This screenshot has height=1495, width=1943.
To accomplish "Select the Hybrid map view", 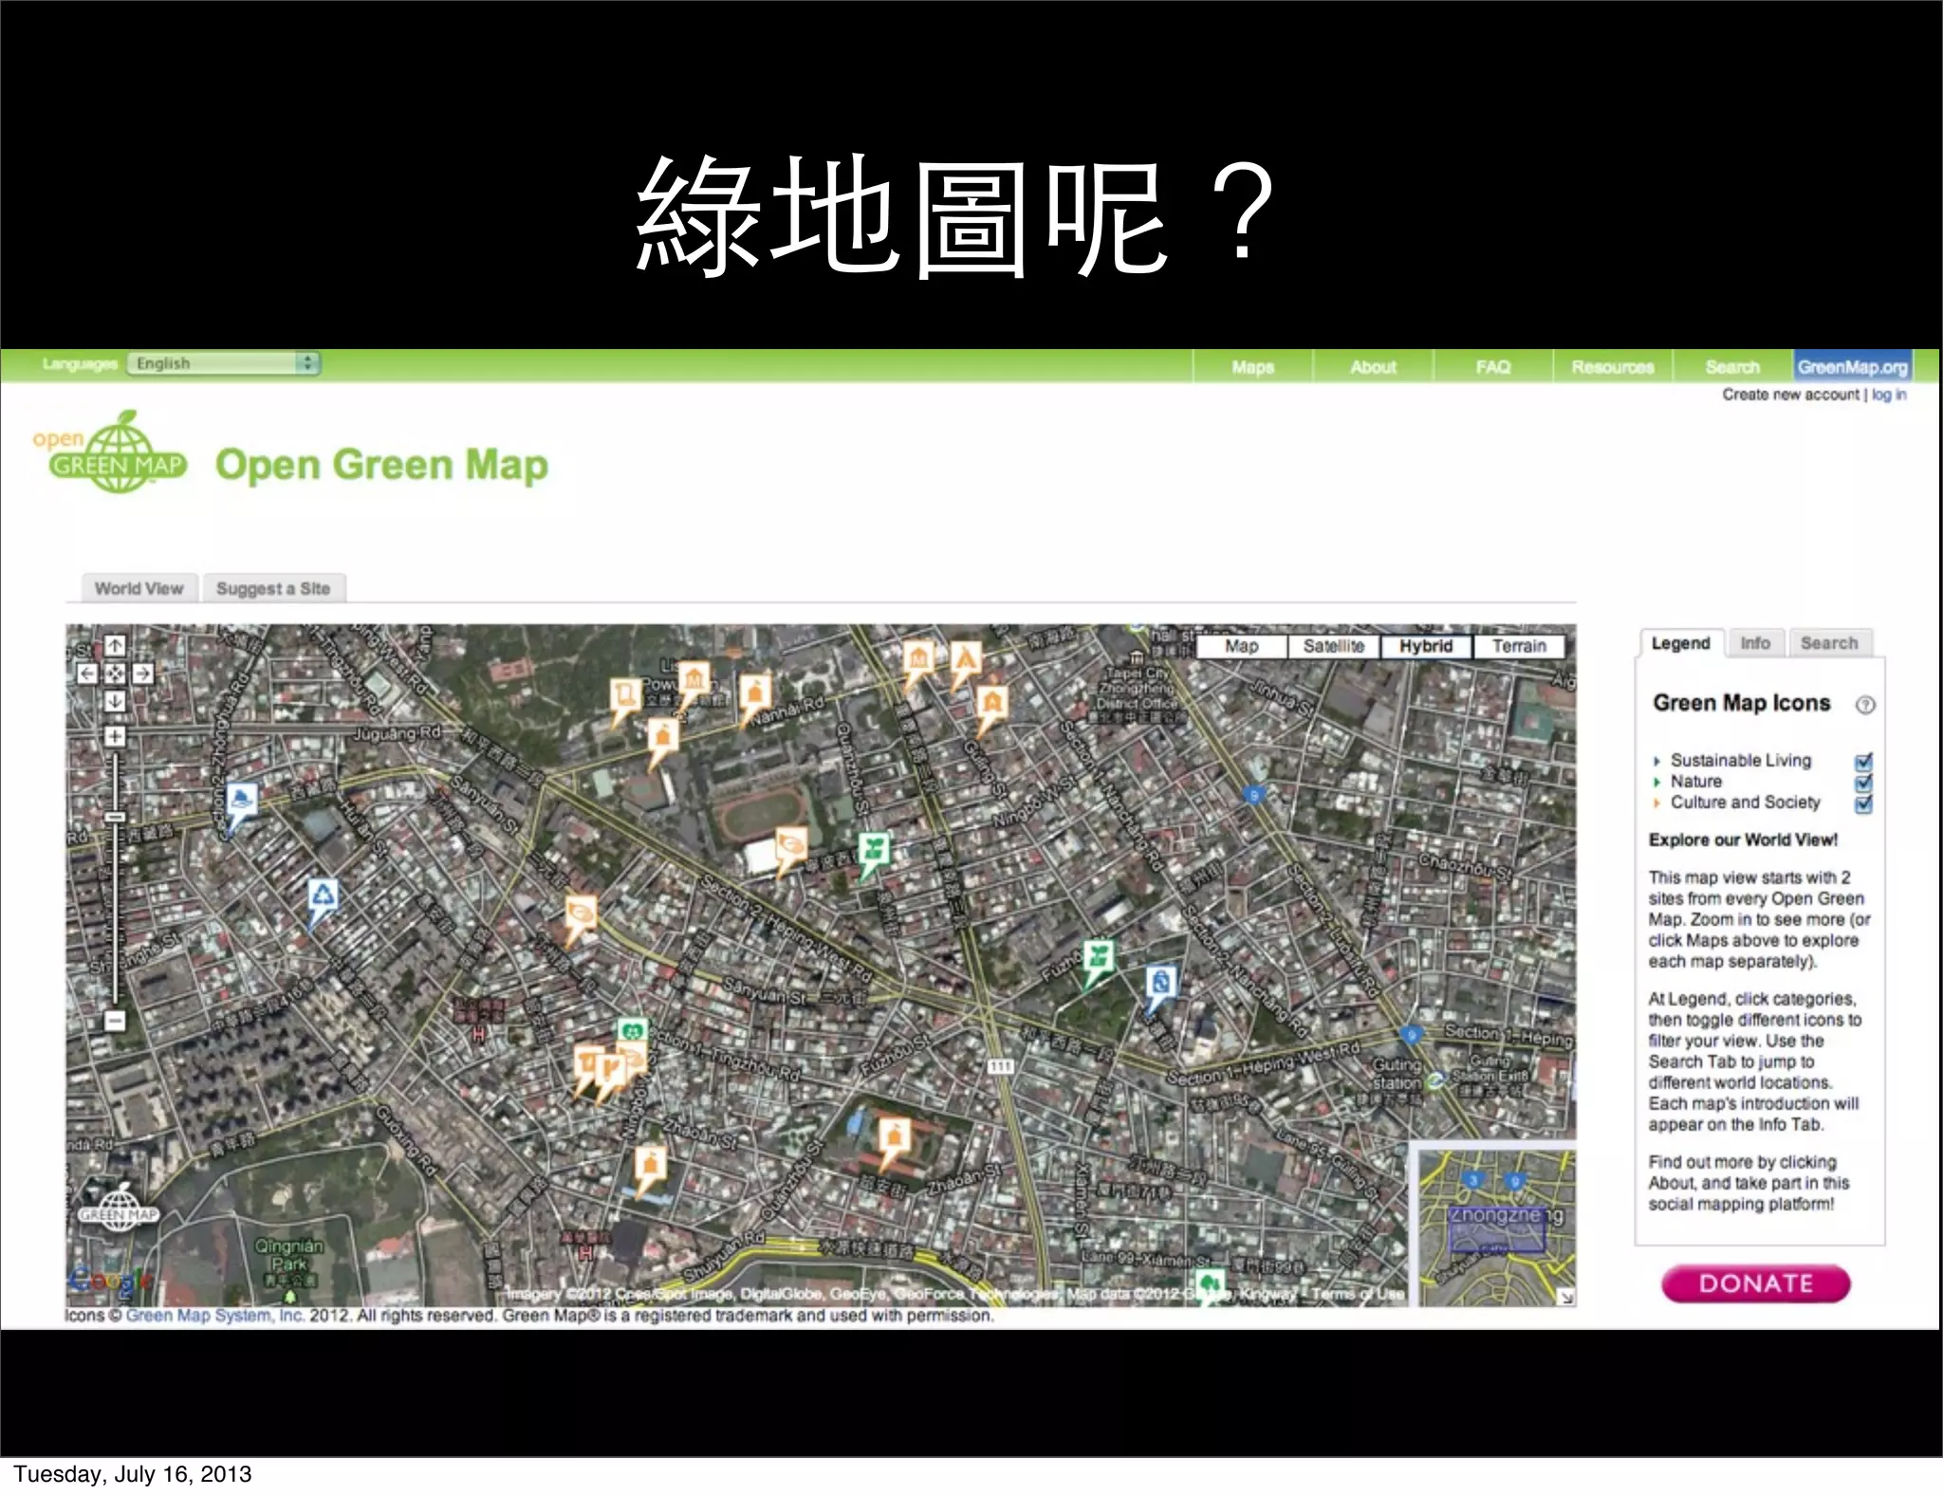I will tap(1426, 646).
